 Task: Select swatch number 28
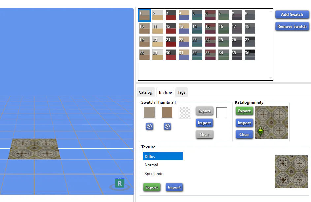pos(144,55)
